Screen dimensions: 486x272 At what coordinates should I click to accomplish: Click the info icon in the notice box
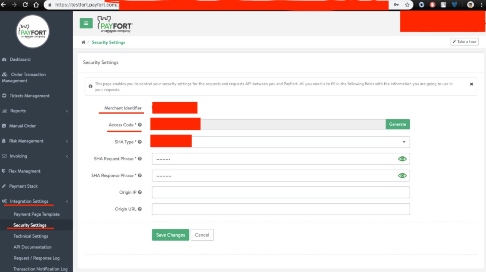[x=90, y=86]
